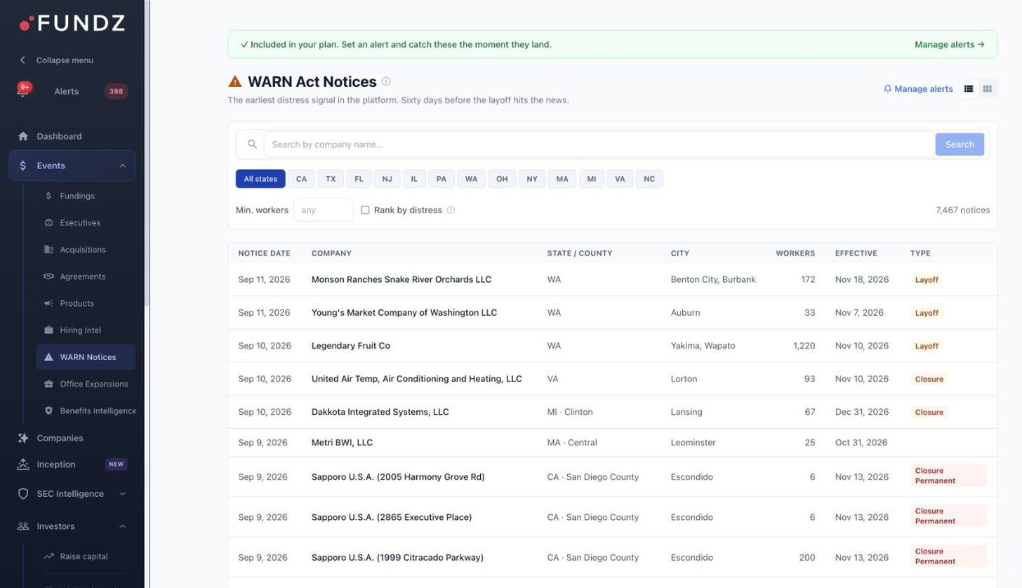Open Sapporo U.S.A. (2005 Harmony Grove Rd)
Viewport: 1022px width, 588px height.
pos(398,477)
